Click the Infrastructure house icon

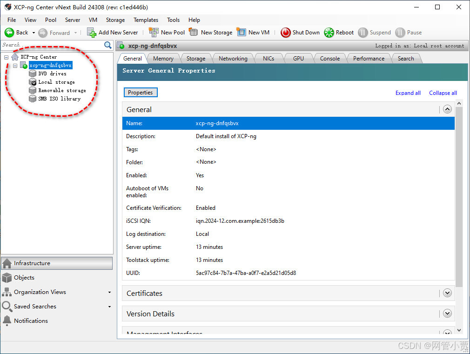point(7,263)
